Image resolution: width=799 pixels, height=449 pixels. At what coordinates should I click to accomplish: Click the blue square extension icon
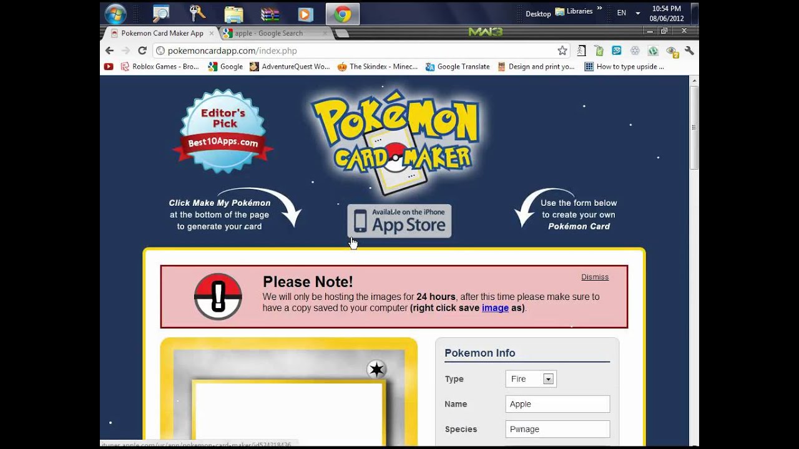617,51
